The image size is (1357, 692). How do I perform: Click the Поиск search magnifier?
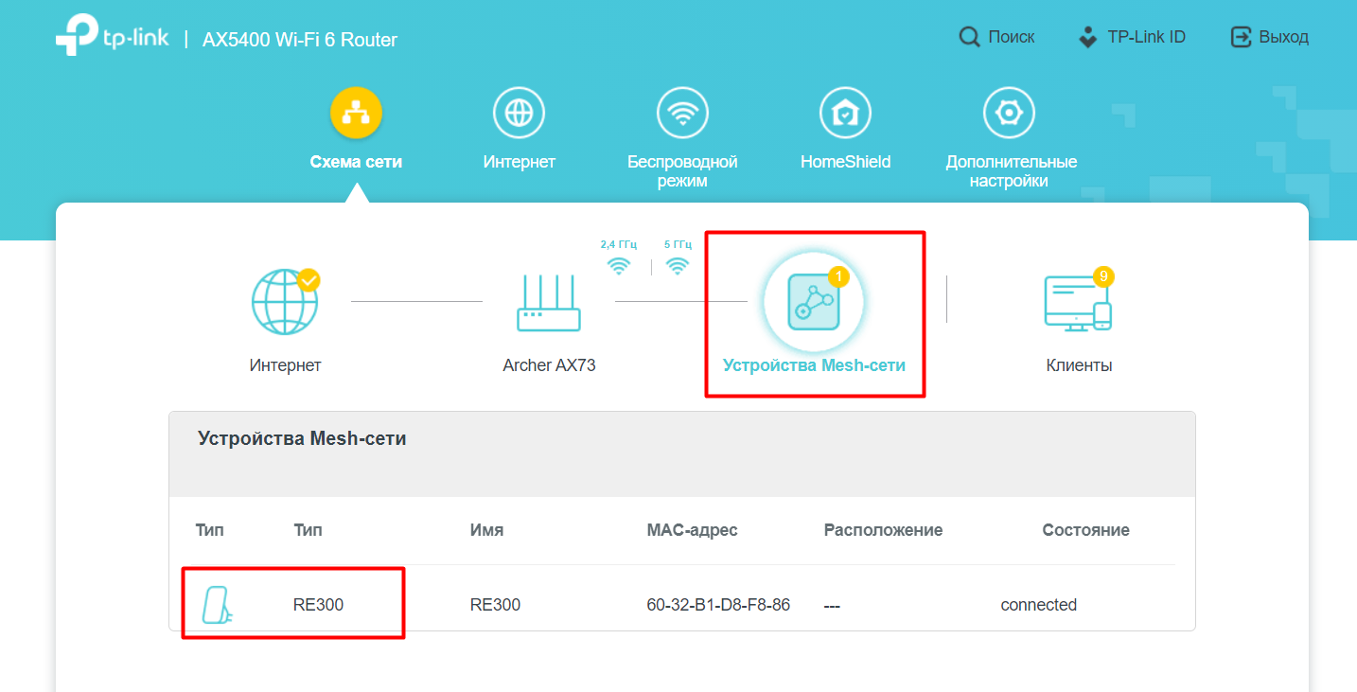[969, 37]
